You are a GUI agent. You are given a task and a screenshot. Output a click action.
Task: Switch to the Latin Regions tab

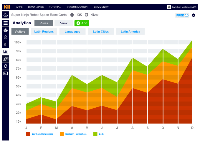pyautogui.click(x=44, y=32)
